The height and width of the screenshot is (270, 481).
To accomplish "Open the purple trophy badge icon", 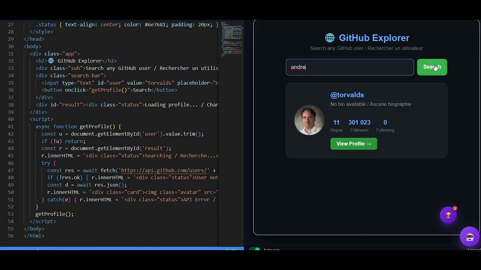I will tap(448, 215).
